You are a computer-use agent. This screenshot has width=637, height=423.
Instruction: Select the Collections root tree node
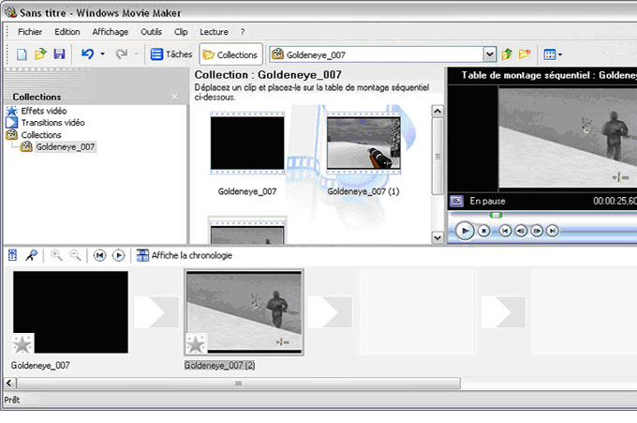pos(34,135)
